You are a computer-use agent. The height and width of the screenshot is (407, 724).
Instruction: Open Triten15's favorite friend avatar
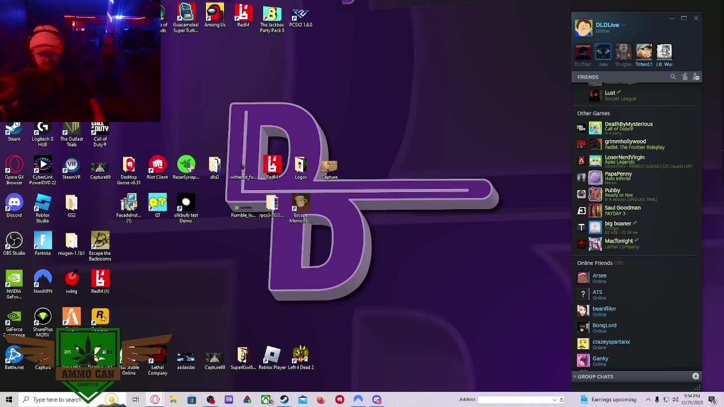[644, 52]
